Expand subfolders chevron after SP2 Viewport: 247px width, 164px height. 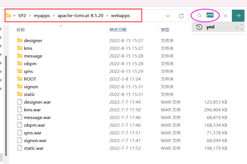pos(30,16)
